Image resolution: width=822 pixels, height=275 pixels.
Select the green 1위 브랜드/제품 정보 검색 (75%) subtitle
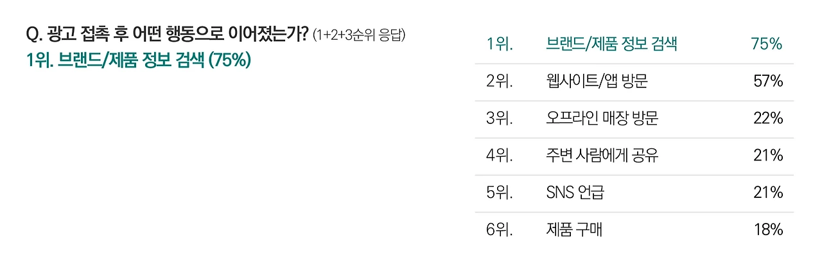(x=139, y=60)
